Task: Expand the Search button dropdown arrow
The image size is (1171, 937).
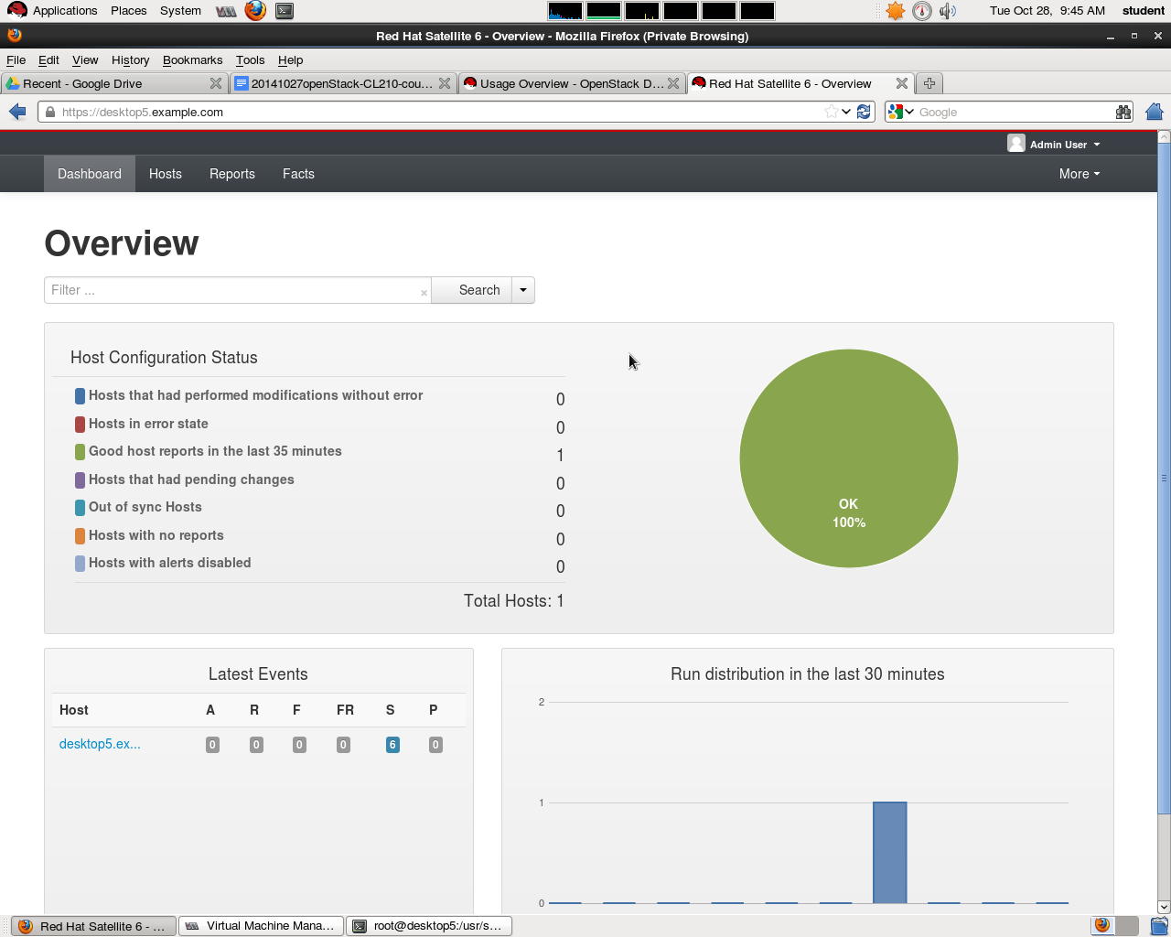Action: (x=523, y=290)
